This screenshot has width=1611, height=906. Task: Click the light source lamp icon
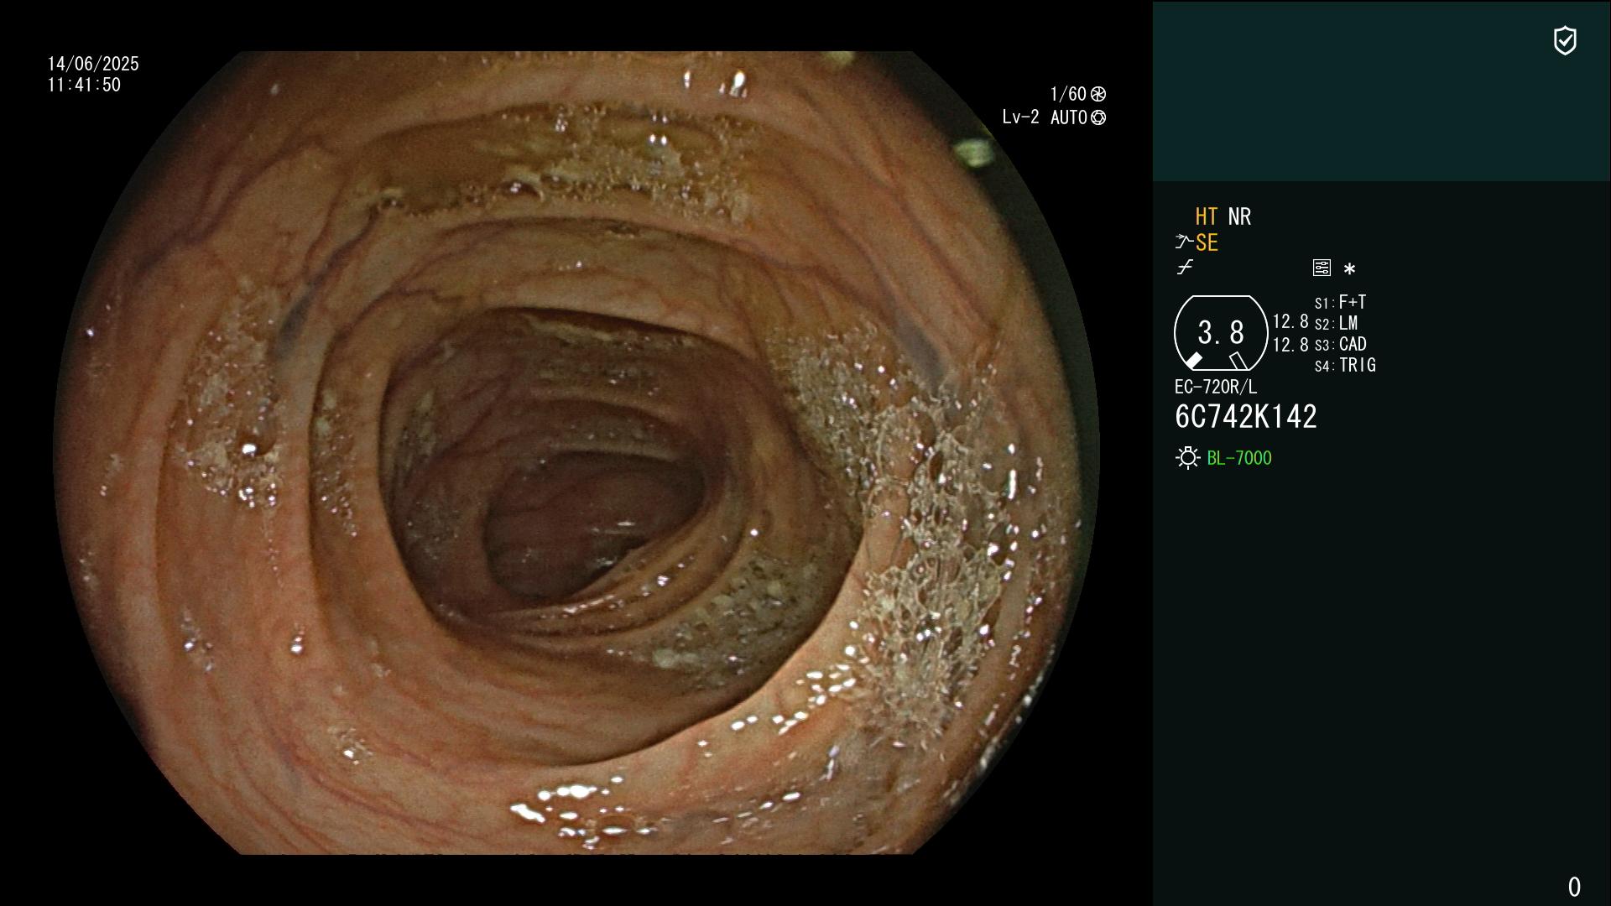[x=1187, y=458]
